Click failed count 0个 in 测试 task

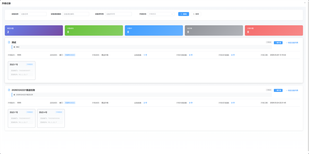pos(191,55)
